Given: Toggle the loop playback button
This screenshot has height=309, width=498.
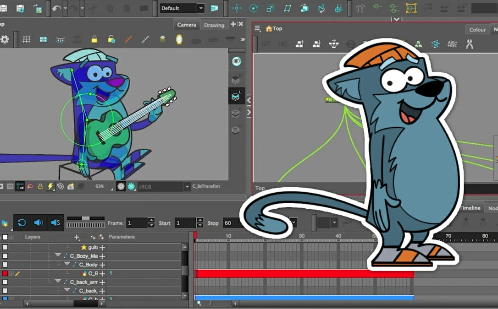Looking at the screenshot, I should coord(22,223).
